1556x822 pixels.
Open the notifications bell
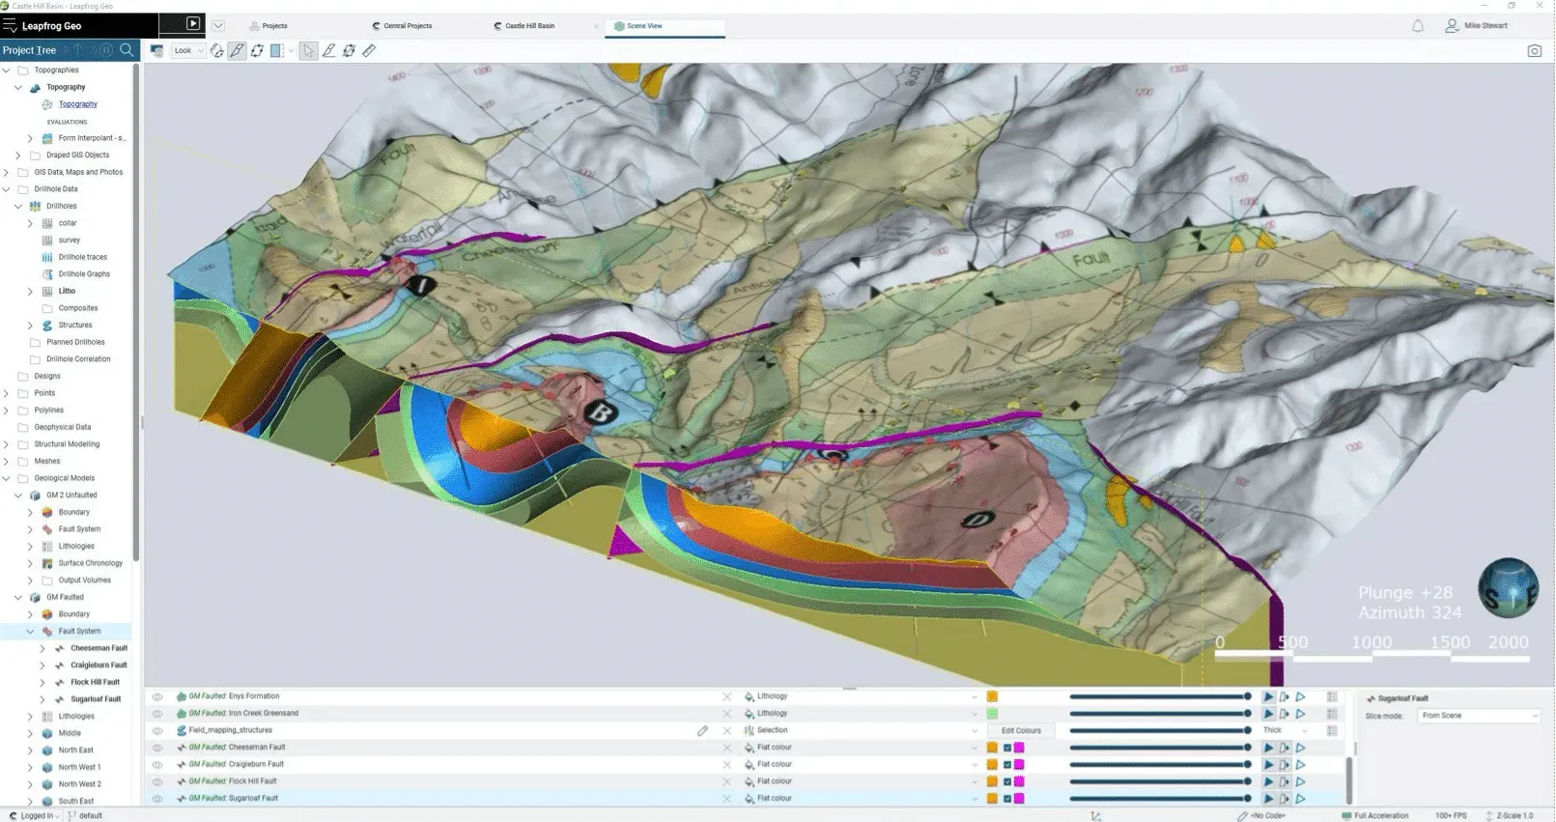[x=1417, y=26]
